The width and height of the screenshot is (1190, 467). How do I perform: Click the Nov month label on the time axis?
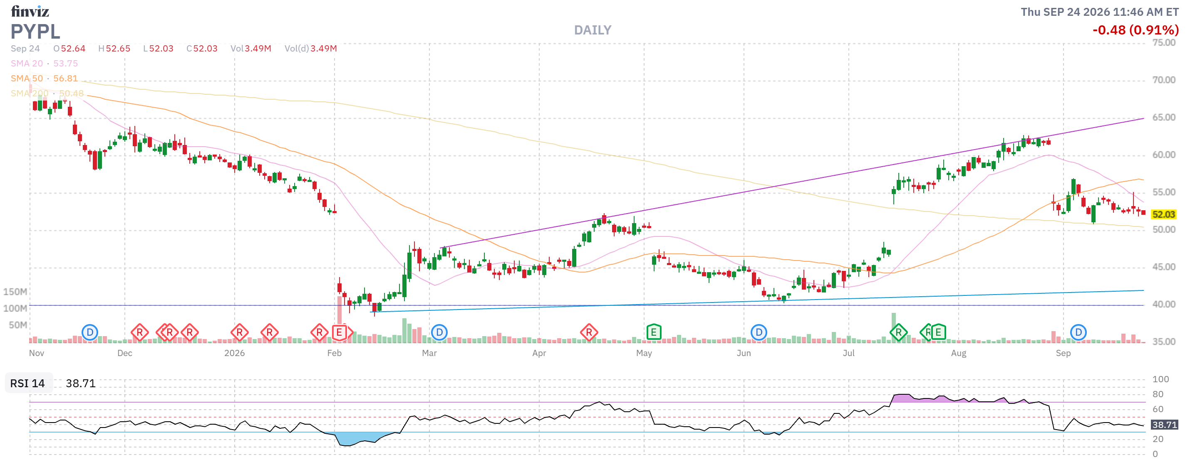point(37,353)
